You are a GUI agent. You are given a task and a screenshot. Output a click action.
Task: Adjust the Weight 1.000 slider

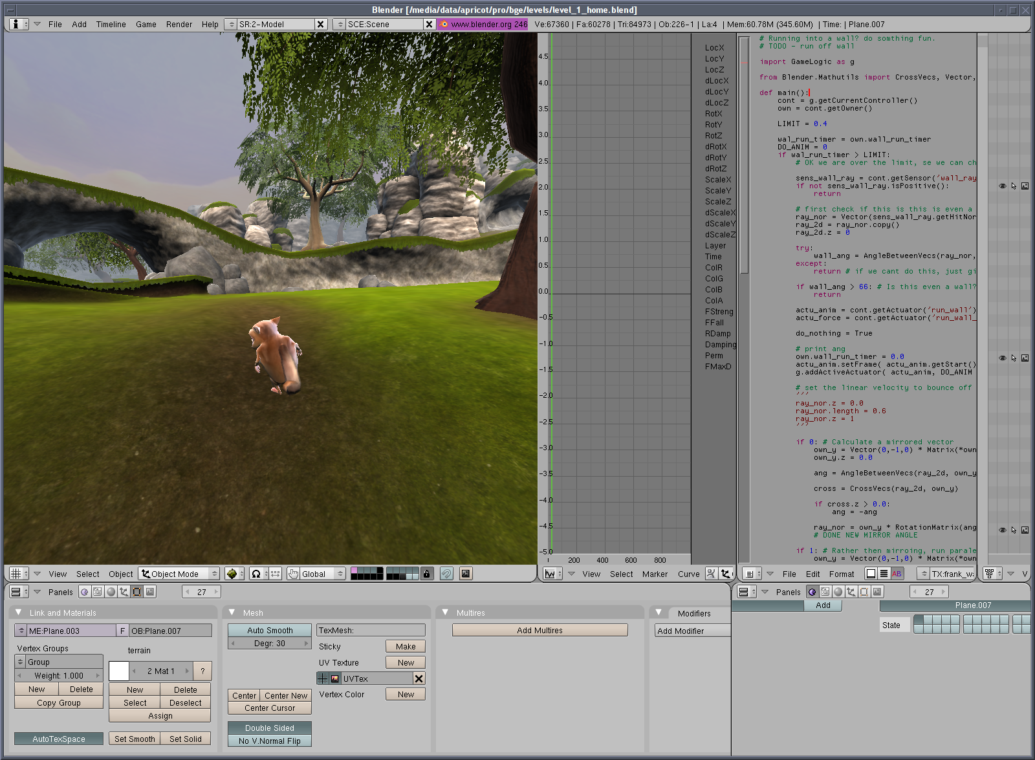(59, 675)
